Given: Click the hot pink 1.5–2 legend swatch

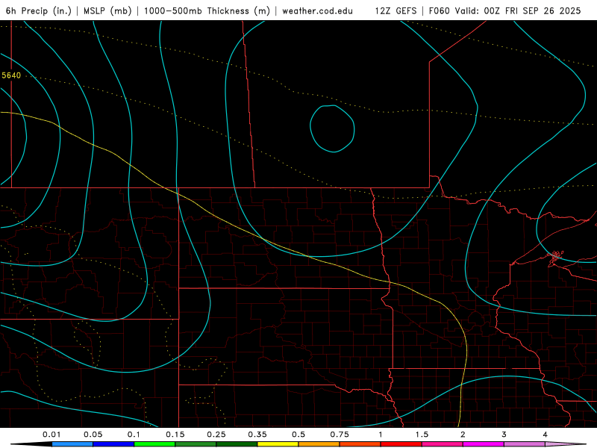Looking at the screenshot, I should (443, 444).
